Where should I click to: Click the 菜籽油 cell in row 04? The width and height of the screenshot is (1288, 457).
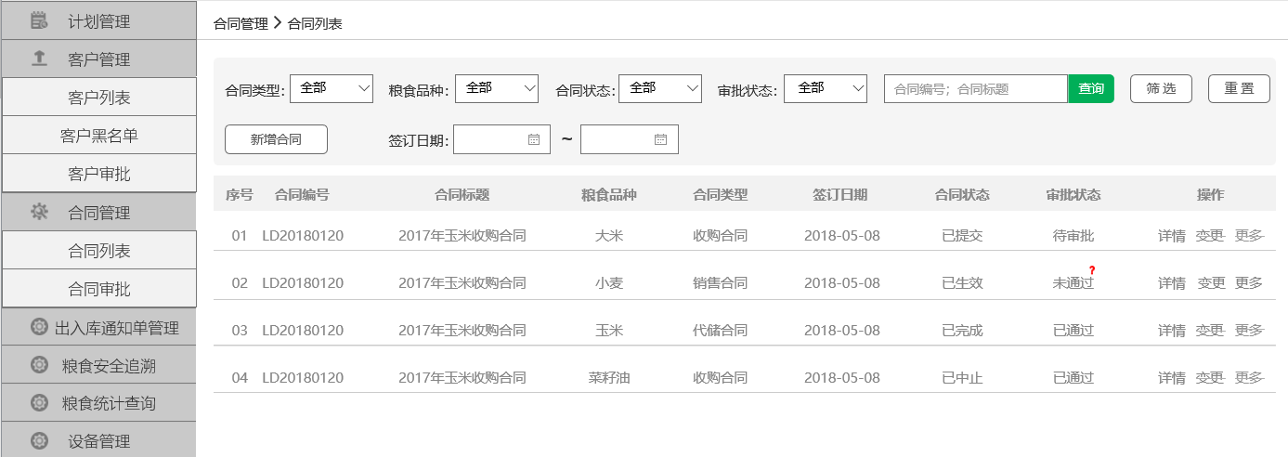(608, 377)
